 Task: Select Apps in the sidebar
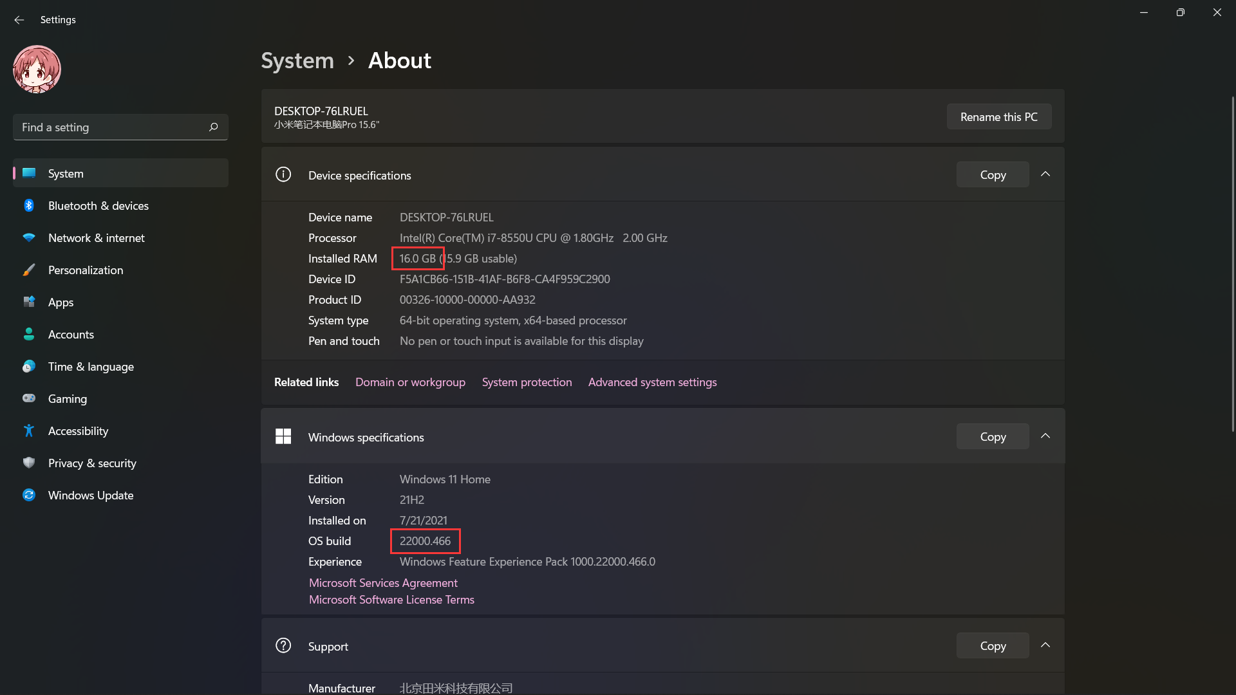(x=120, y=302)
